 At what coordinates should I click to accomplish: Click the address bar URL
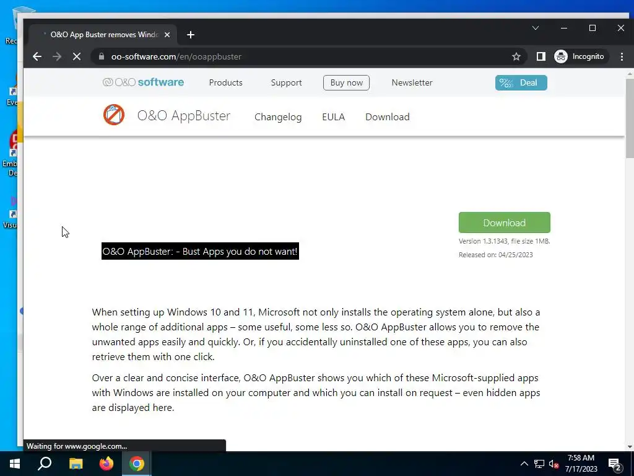(176, 56)
